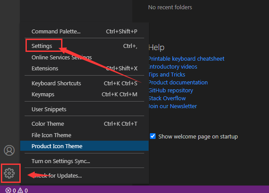The height and width of the screenshot is (193, 269).
Task: Click the errors icon in status bar
Action: 8,190
